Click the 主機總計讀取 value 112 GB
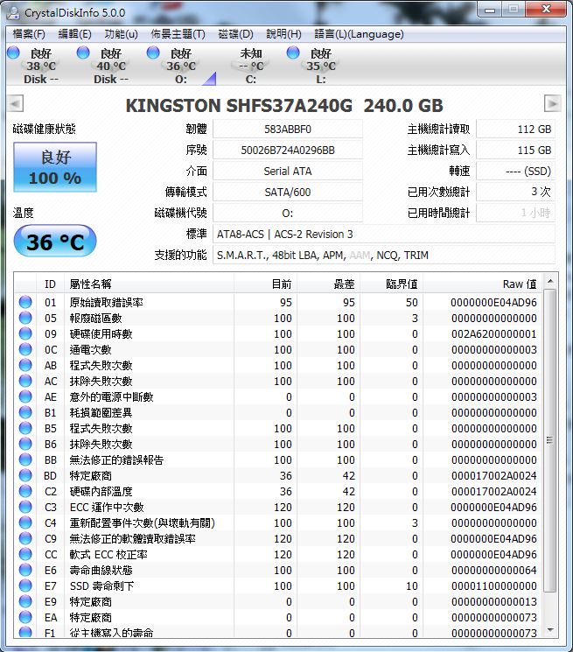 tap(515, 130)
